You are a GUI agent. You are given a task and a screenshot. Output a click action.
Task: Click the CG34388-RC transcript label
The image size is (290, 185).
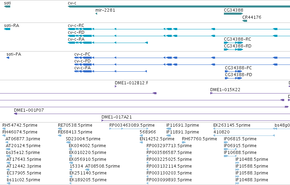238,39
